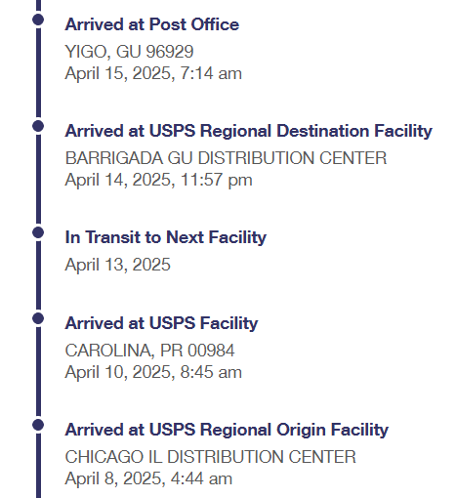Click the Arrived at Post Office timeline dot
456x498 pixels.
click(x=38, y=20)
